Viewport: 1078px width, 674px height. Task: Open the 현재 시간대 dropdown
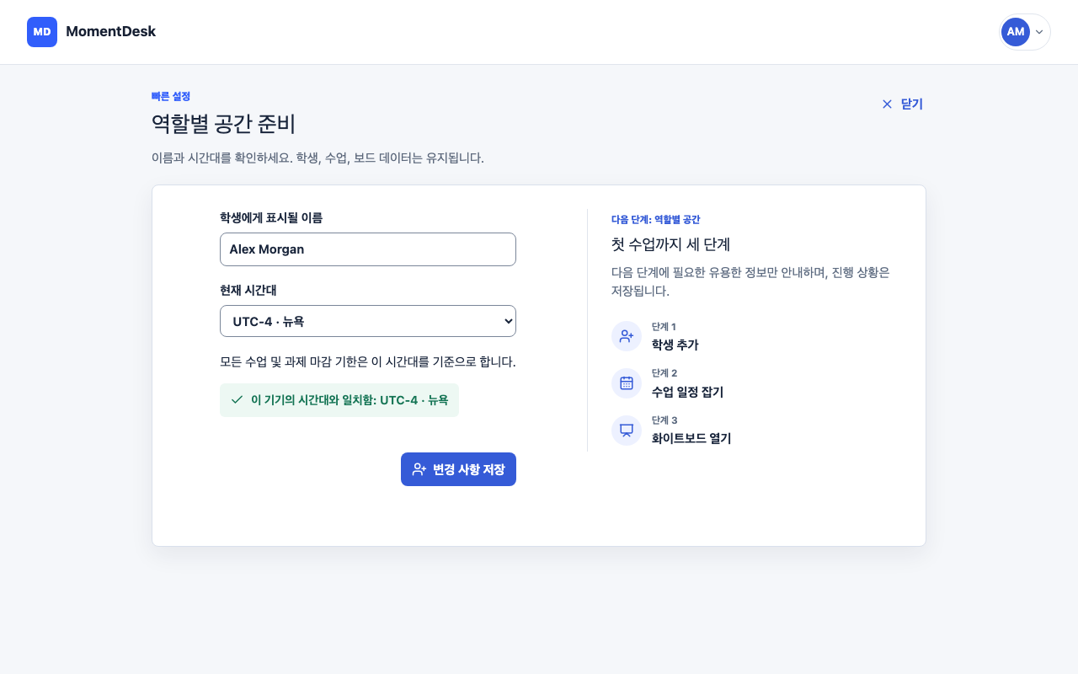(x=368, y=321)
